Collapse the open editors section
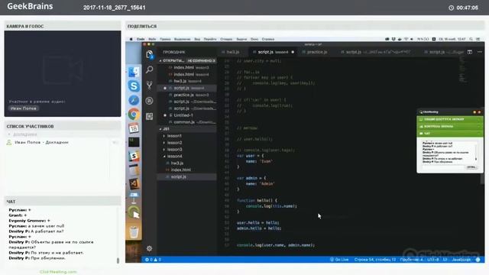This screenshot has width=489, height=275. 160,61
